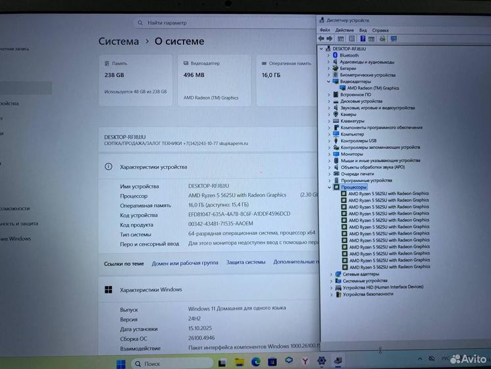Click the Защита системы link
The height and width of the screenshot is (369, 491).
point(245,262)
